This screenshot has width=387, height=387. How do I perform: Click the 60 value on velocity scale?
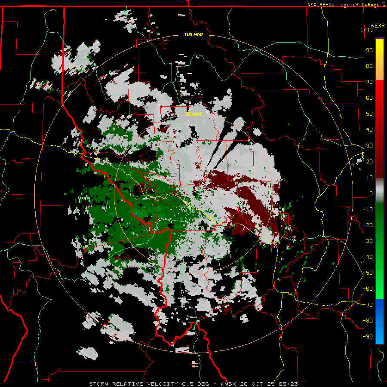369,98
